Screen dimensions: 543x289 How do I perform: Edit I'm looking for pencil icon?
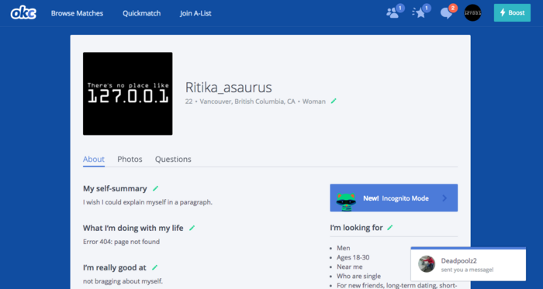point(390,228)
